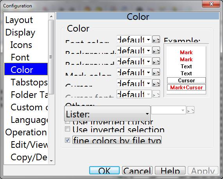Screen dimensions: 223x179
Task: Open the '>>' picker beside Mark color
Action: [156, 72]
